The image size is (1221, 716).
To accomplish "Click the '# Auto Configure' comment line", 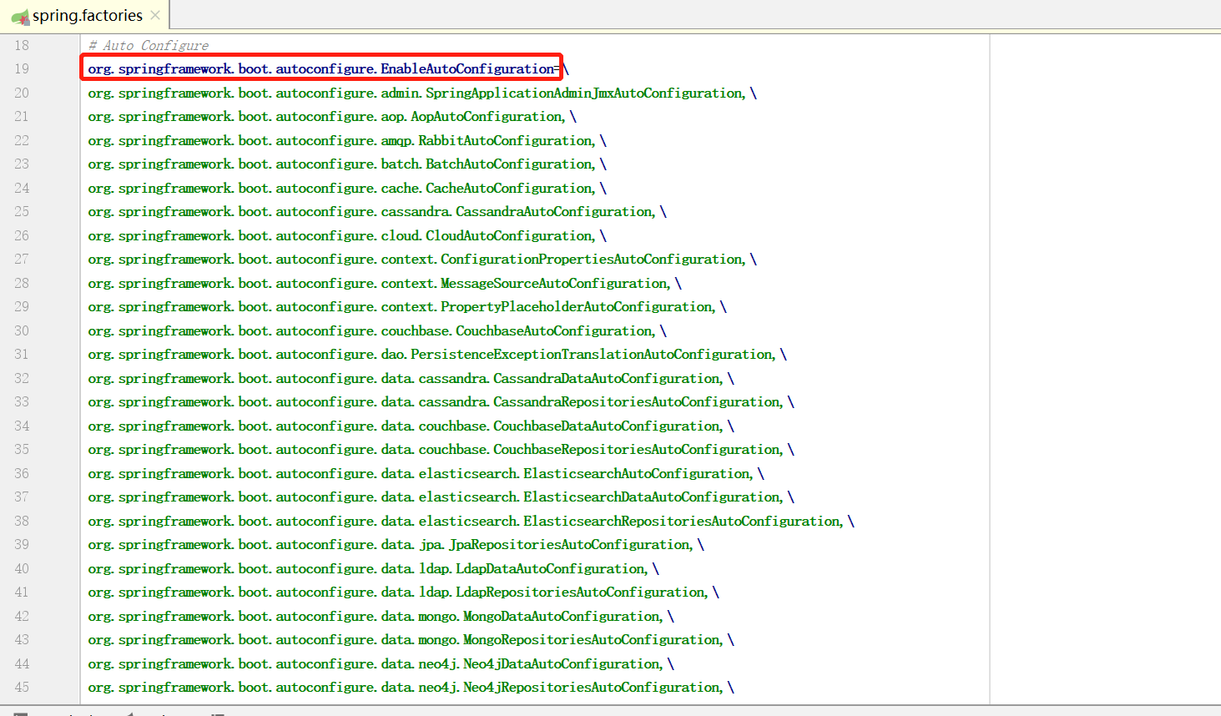I will coord(149,45).
